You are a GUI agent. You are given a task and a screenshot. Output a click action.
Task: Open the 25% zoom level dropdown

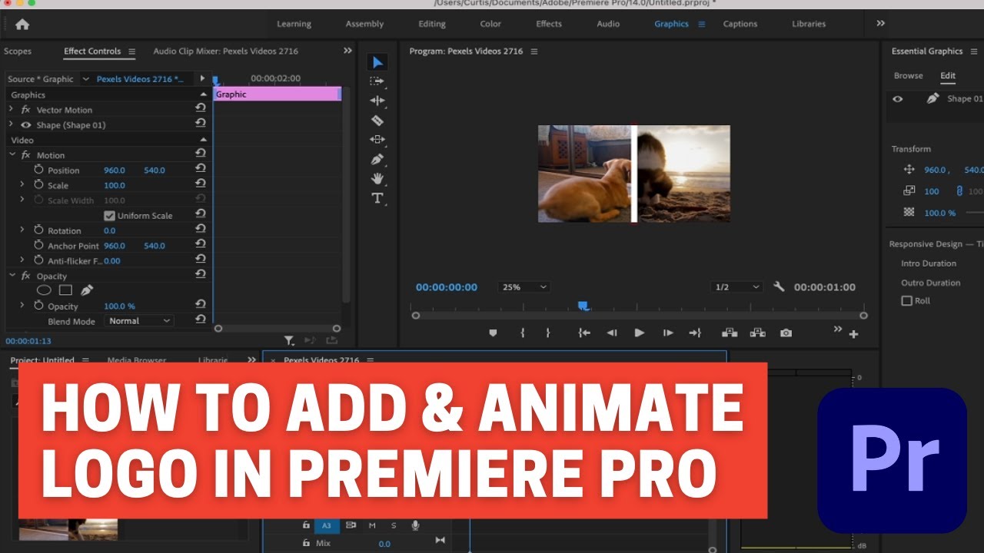(x=524, y=286)
